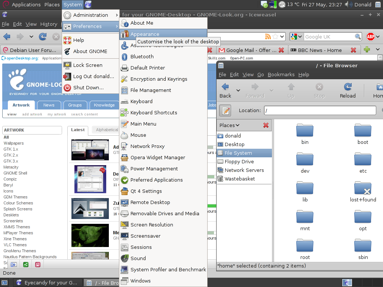Open Bluetooth preferences
Viewport: 383px width, 287px height.
pyautogui.click(x=163, y=57)
